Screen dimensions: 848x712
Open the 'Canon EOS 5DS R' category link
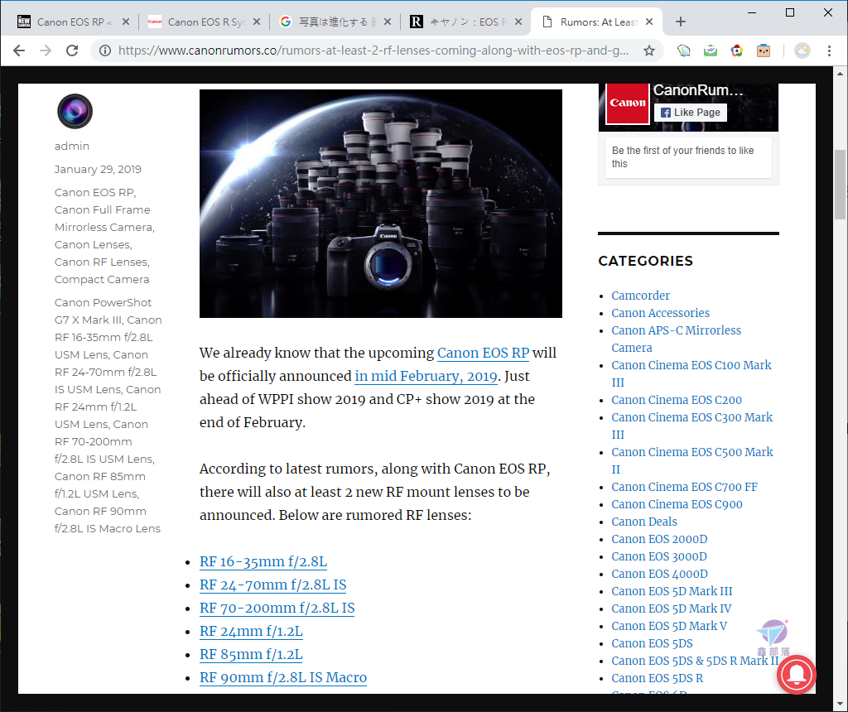[x=657, y=678]
